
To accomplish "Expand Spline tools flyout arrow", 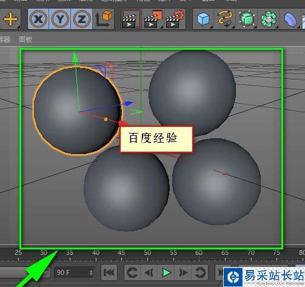I will tap(233, 27).
